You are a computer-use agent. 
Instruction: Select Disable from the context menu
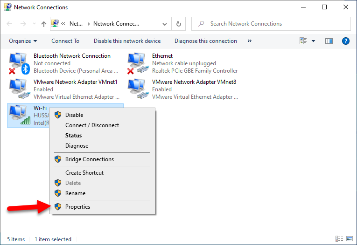pyautogui.click(x=74, y=115)
